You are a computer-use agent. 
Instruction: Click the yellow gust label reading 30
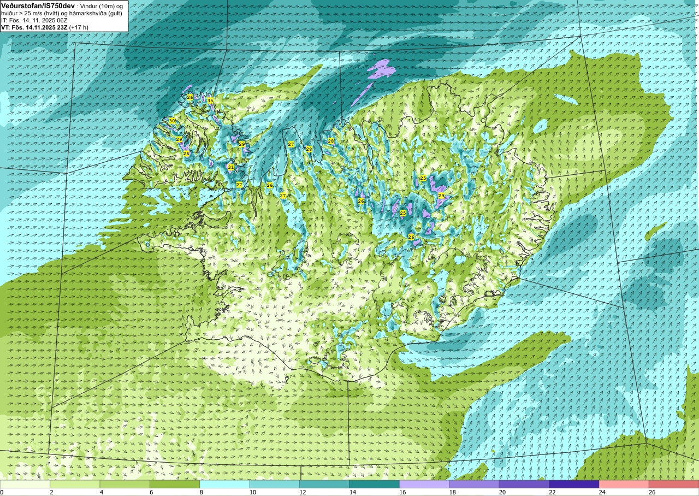(x=172, y=121)
